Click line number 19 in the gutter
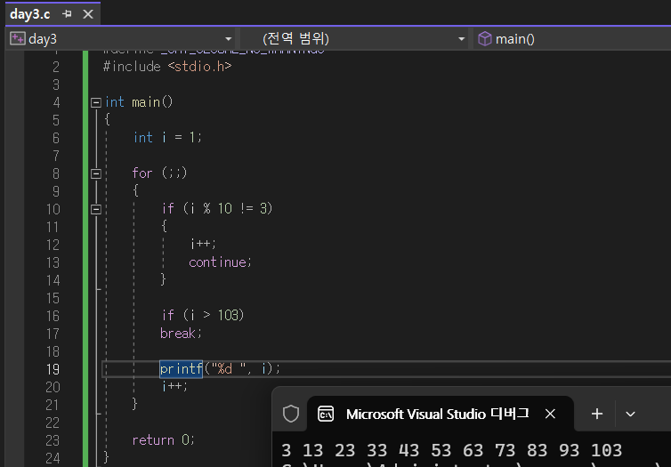671x467 pixels. [53, 369]
